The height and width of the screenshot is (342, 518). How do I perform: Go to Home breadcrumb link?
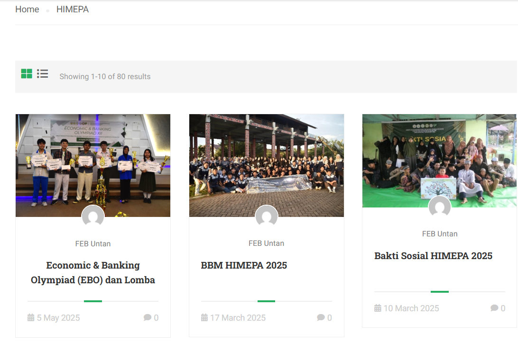(27, 9)
